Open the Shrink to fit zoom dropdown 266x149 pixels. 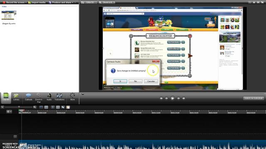107,2
